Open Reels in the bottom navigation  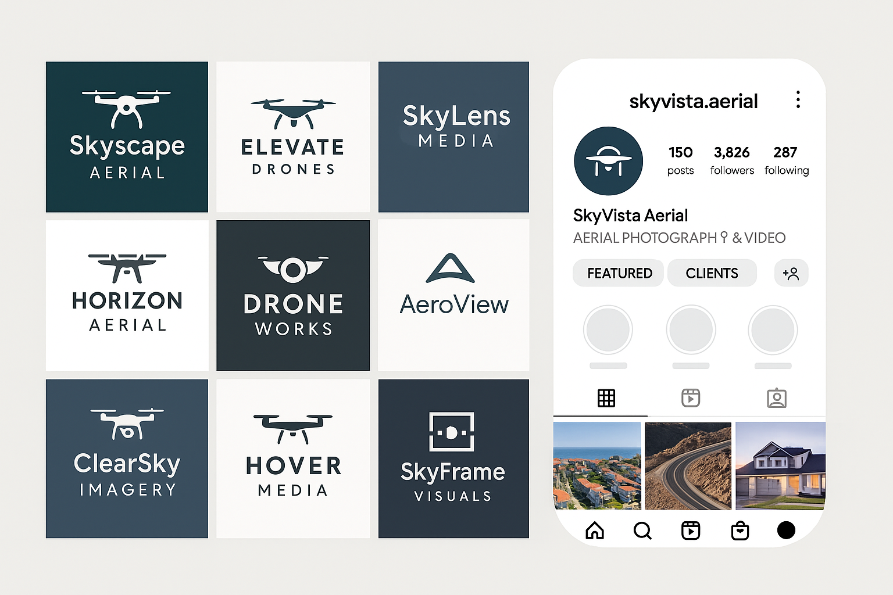(691, 530)
